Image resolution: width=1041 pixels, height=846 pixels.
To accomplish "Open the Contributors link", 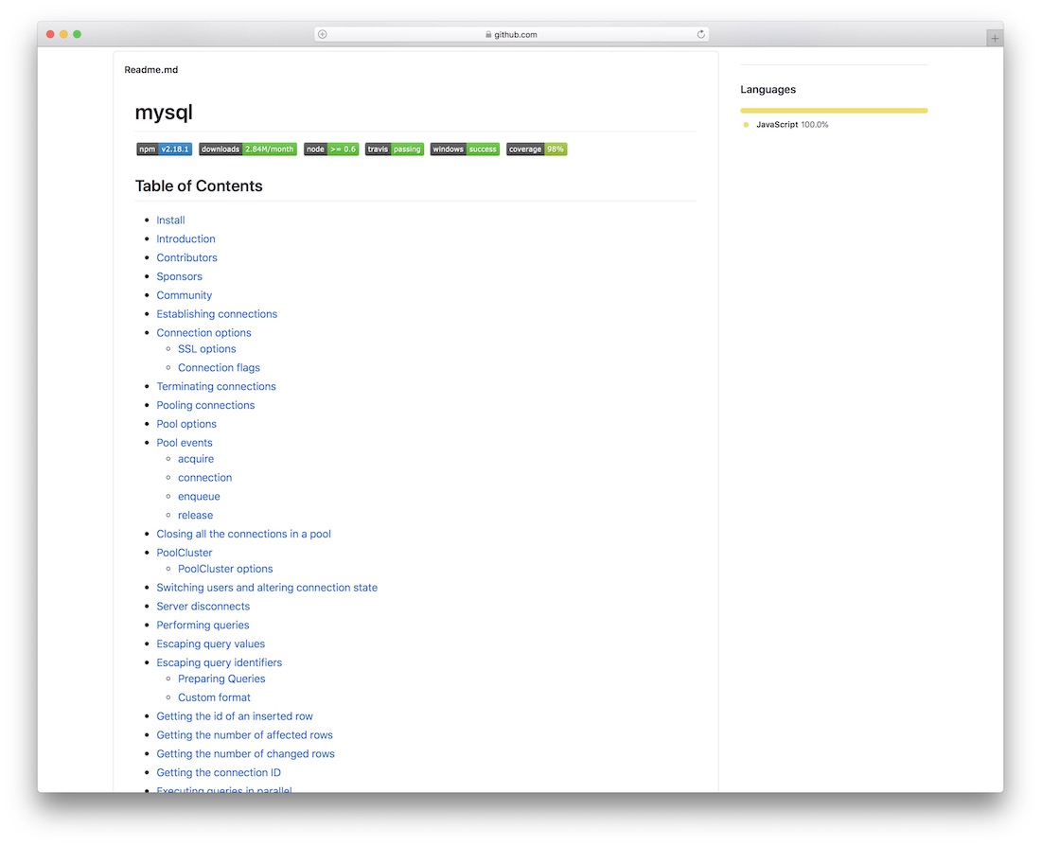I will point(186,257).
